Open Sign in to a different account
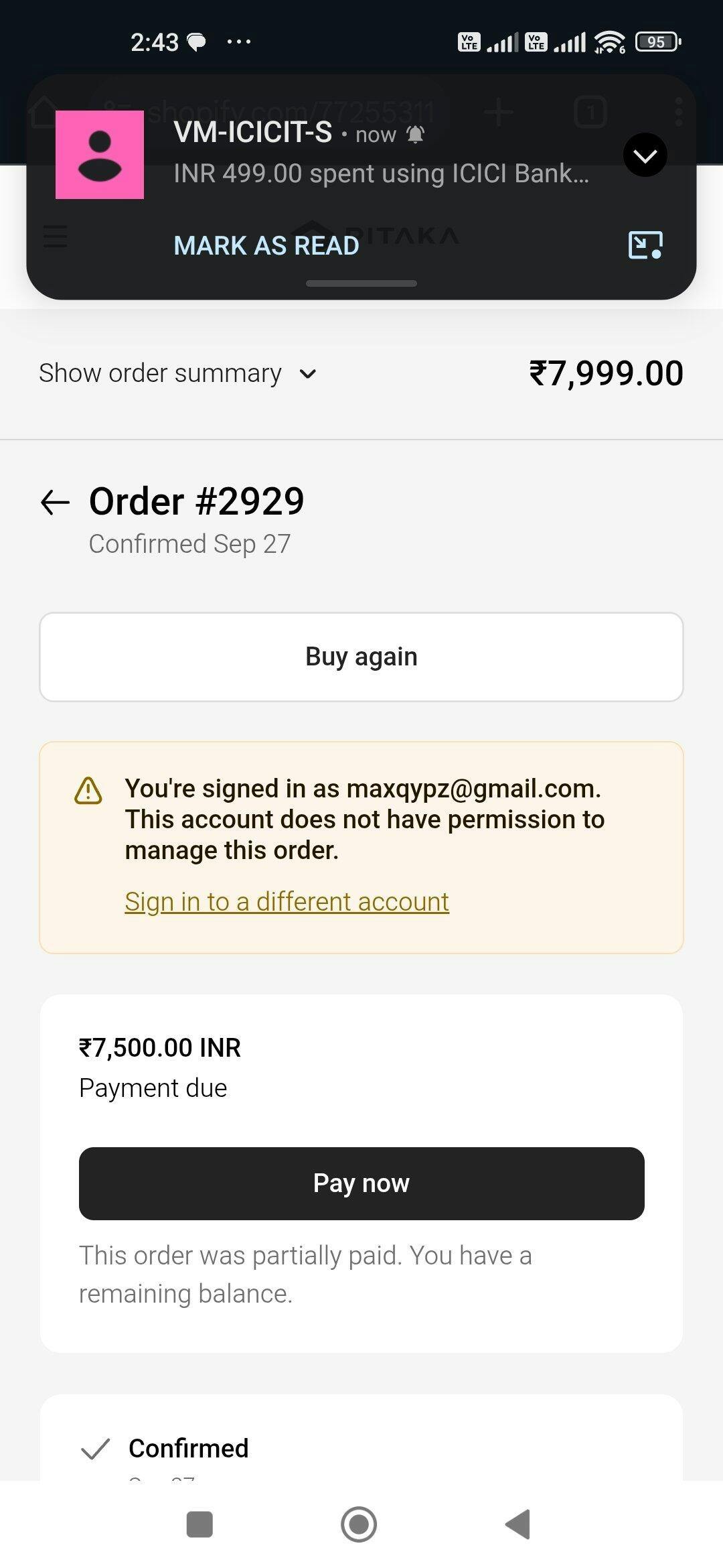Screen dimensions: 723x1568 287,902
